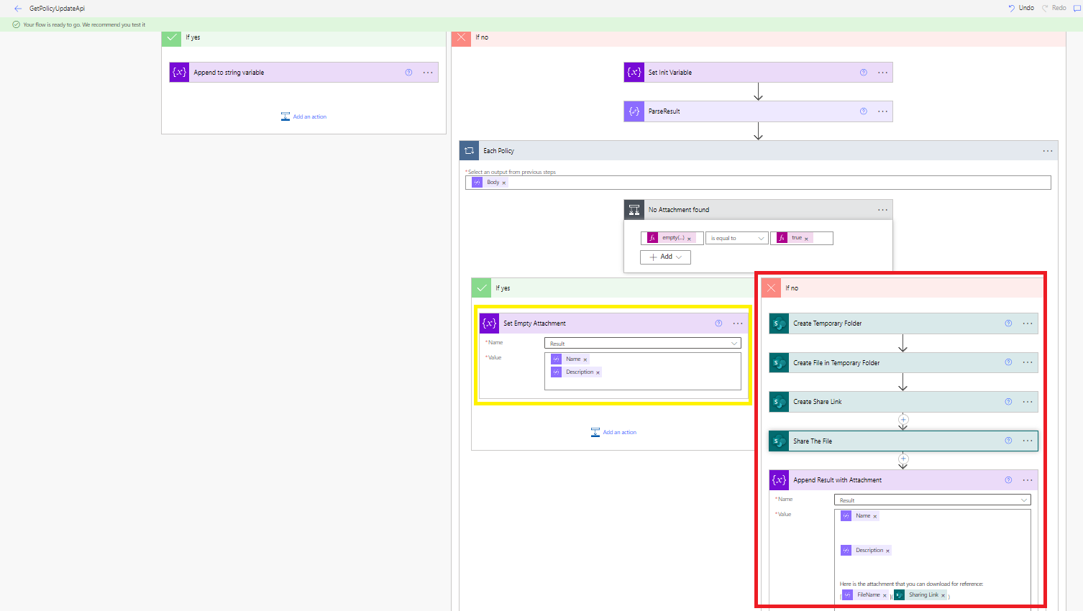Open more options for No Attachment found
This screenshot has width=1083, height=611.
click(882, 210)
